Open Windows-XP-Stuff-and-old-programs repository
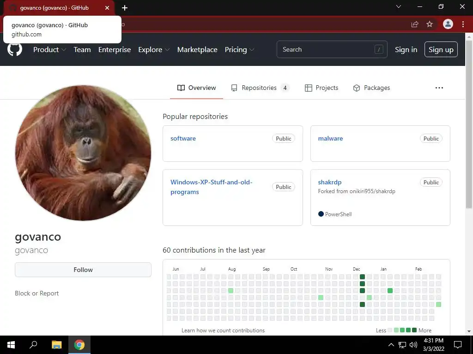473x354 pixels. (x=211, y=187)
